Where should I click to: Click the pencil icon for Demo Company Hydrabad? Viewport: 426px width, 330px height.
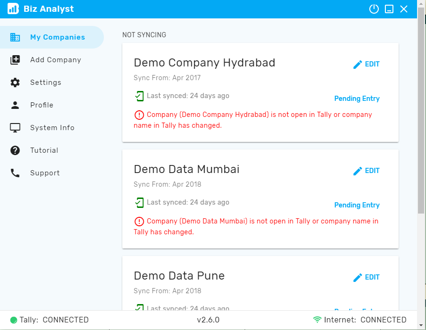coord(358,65)
